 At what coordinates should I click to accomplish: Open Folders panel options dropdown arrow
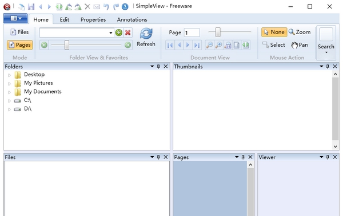coord(152,66)
